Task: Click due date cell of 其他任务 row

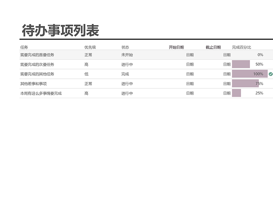Action: 227,74
